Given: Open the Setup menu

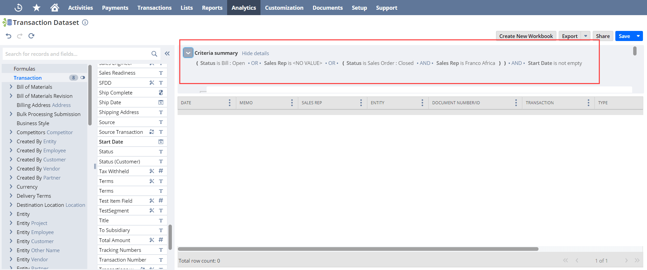Looking at the screenshot, I should coord(359,7).
